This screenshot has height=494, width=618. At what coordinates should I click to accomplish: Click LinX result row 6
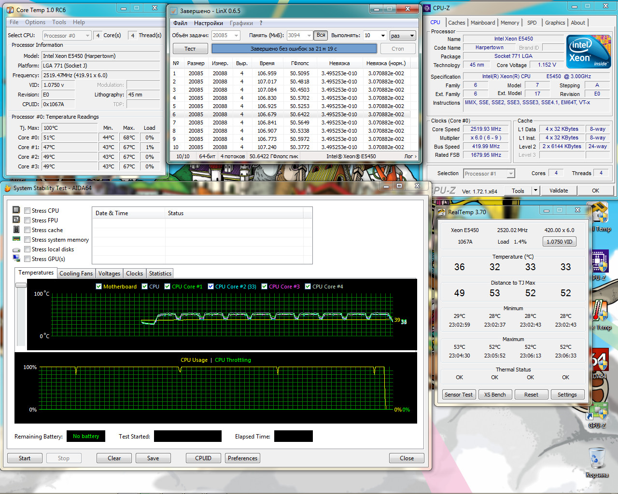tap(291, 114)
